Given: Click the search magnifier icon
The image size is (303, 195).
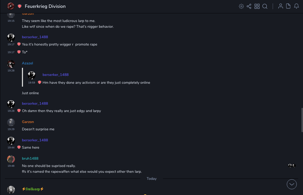Looking at the screenshot, I should [265, 6].
